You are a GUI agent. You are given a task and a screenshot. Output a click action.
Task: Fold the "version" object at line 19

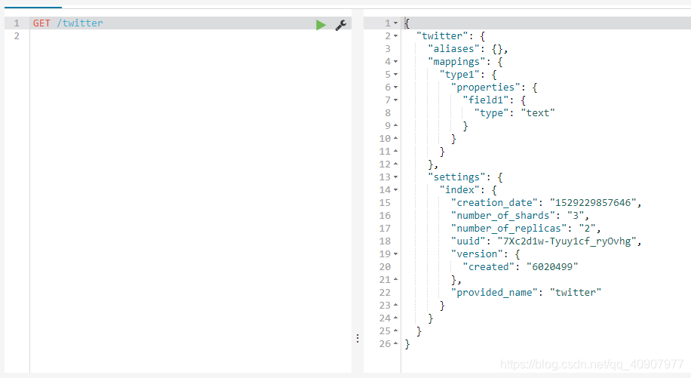[396, 254]
